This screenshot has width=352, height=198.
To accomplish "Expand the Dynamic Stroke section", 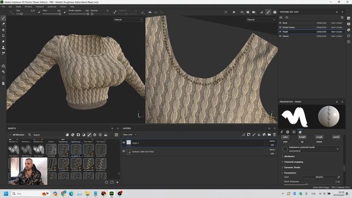I will point(292,167).
